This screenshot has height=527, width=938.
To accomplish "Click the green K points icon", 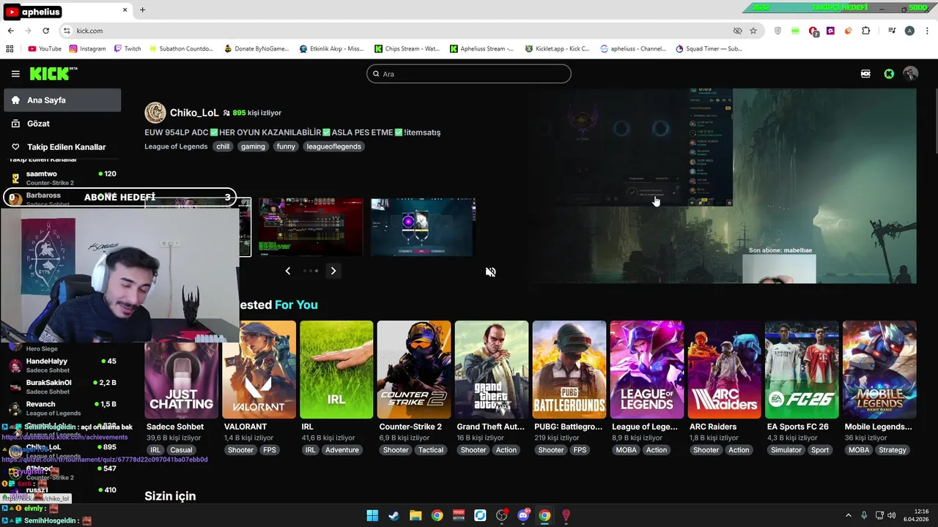I will pos(889,74).
